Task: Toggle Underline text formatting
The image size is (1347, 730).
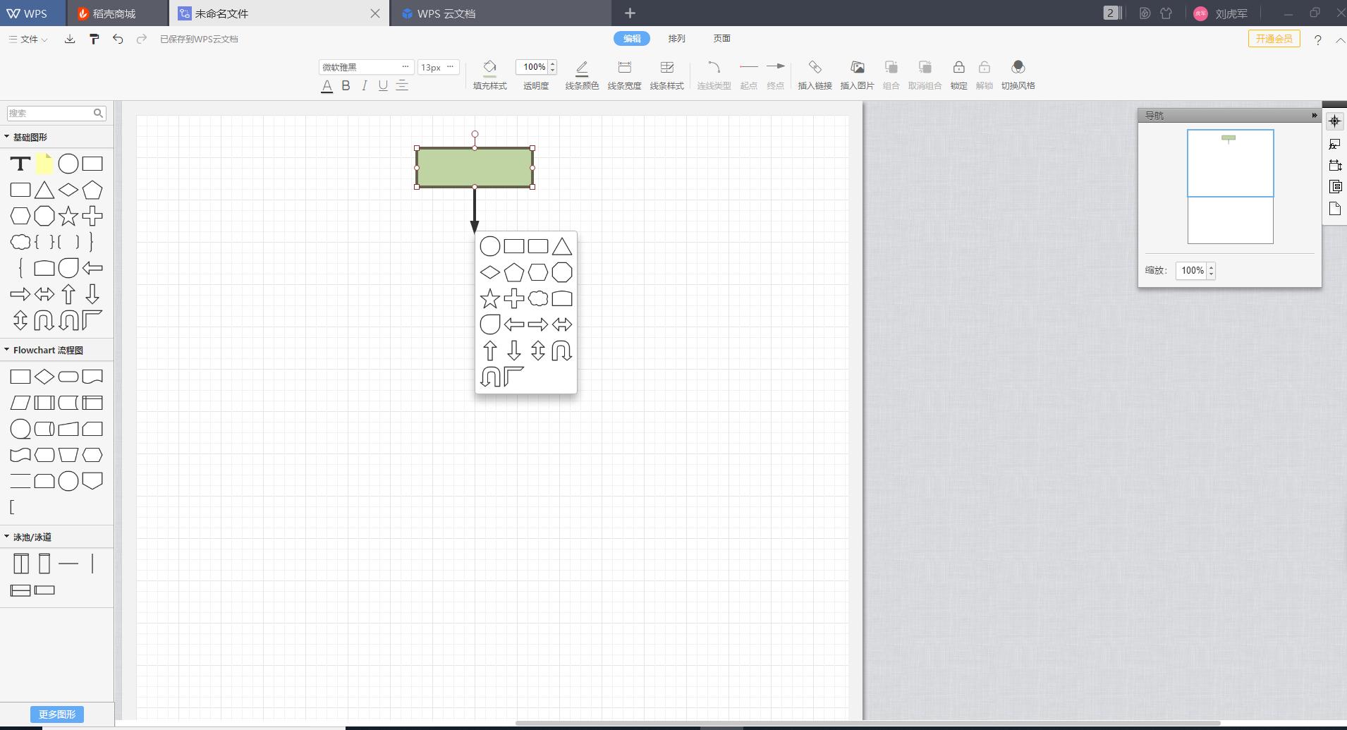Action: (x=383, y=86)
